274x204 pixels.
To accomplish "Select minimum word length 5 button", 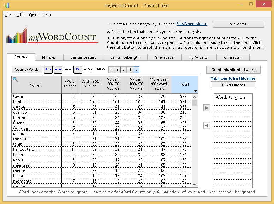I will click(x=136, y=70).
